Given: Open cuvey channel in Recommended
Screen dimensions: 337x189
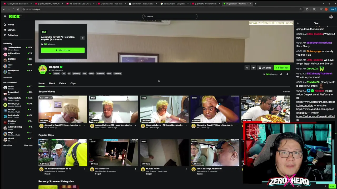Looking at the screenshot, I should (x=18, y=87).
